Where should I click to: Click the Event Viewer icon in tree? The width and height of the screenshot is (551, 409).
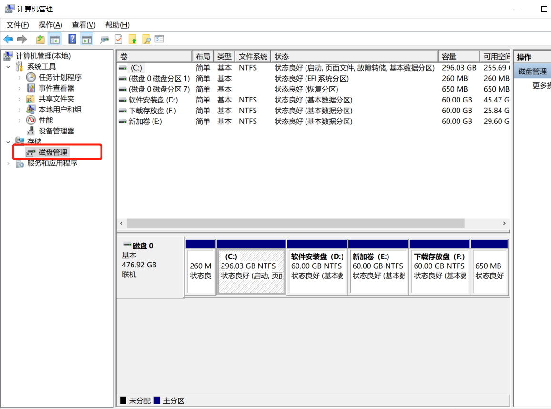(31, 88)
